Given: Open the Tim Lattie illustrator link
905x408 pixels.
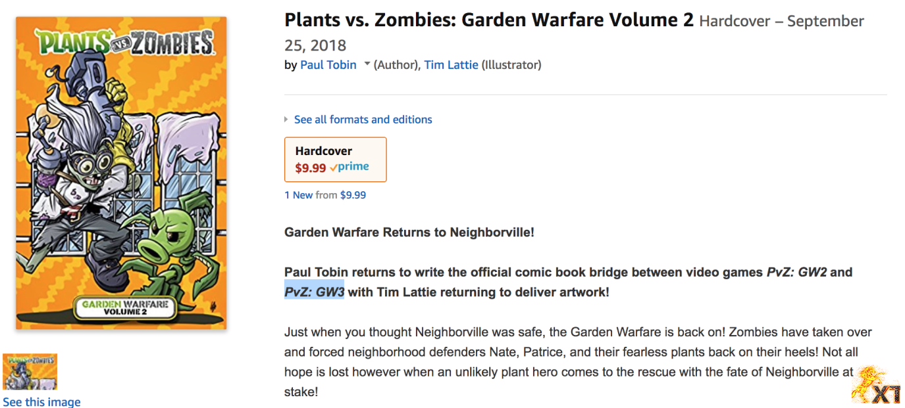Looking at the screenshot, I should pyautogui.click(x=451, y=64).
